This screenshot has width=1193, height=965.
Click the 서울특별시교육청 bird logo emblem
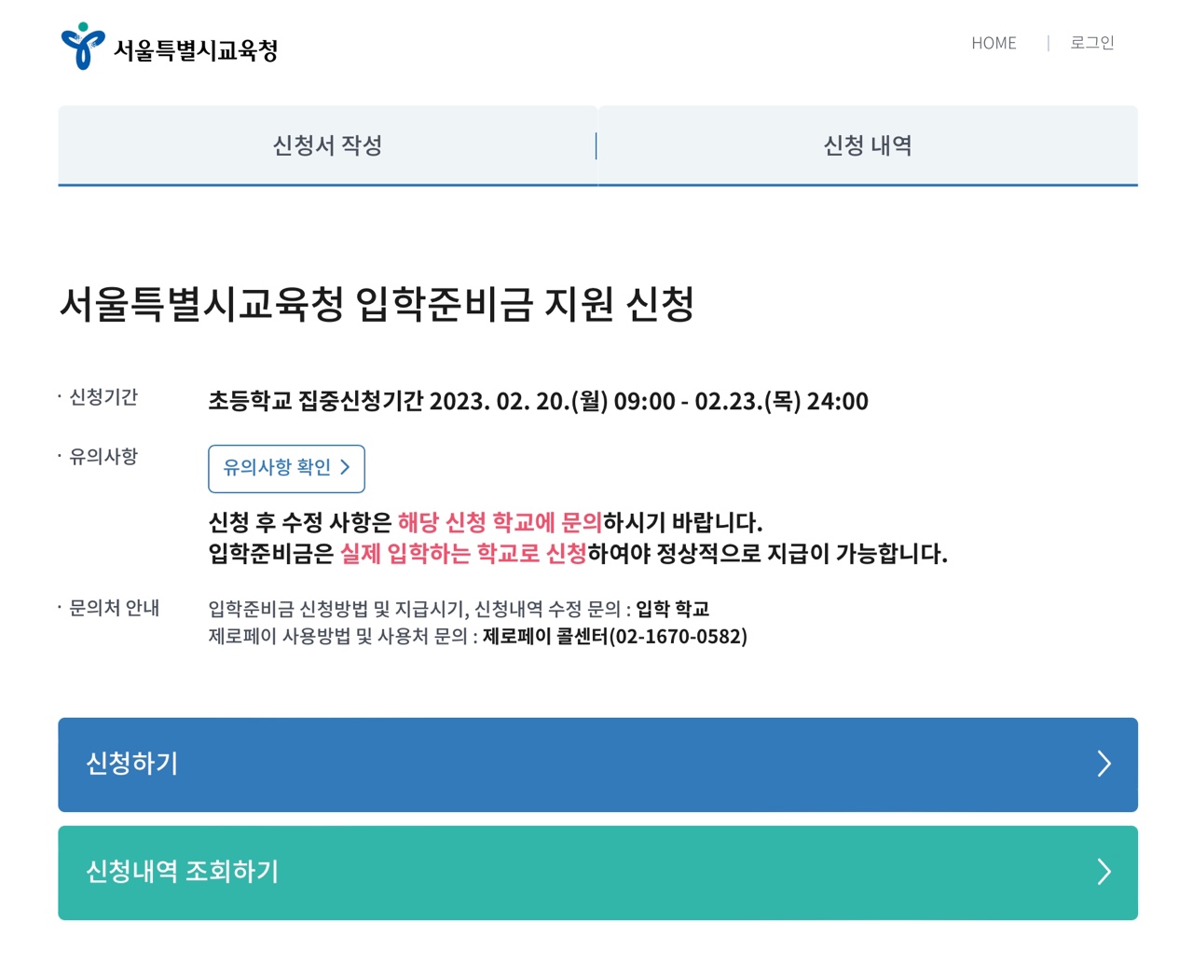pos(82,44)
